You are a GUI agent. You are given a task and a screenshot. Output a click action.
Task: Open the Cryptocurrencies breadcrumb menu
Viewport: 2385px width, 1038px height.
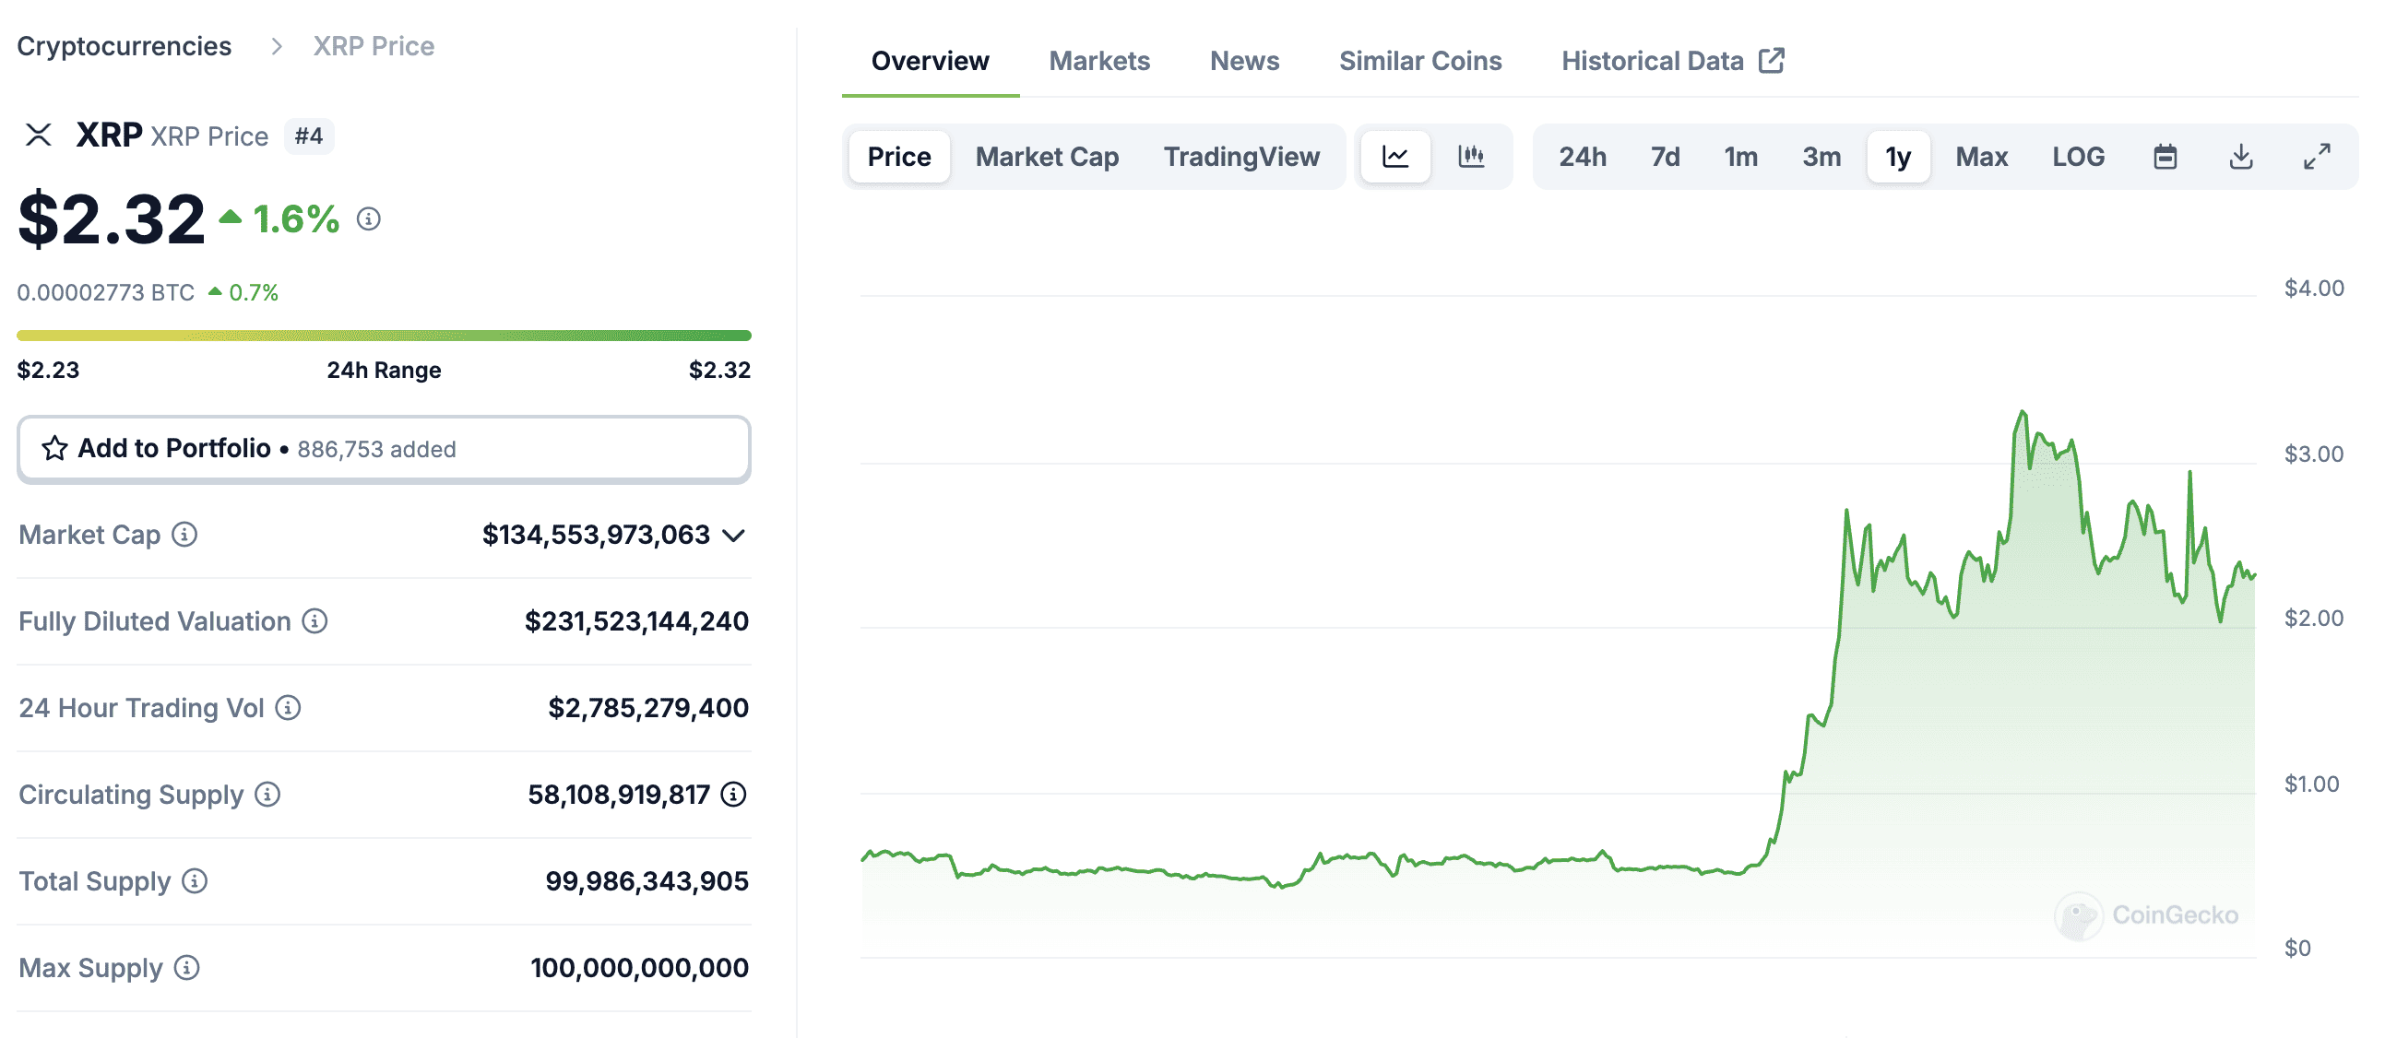pyautogui.click(x=125, y=45)
